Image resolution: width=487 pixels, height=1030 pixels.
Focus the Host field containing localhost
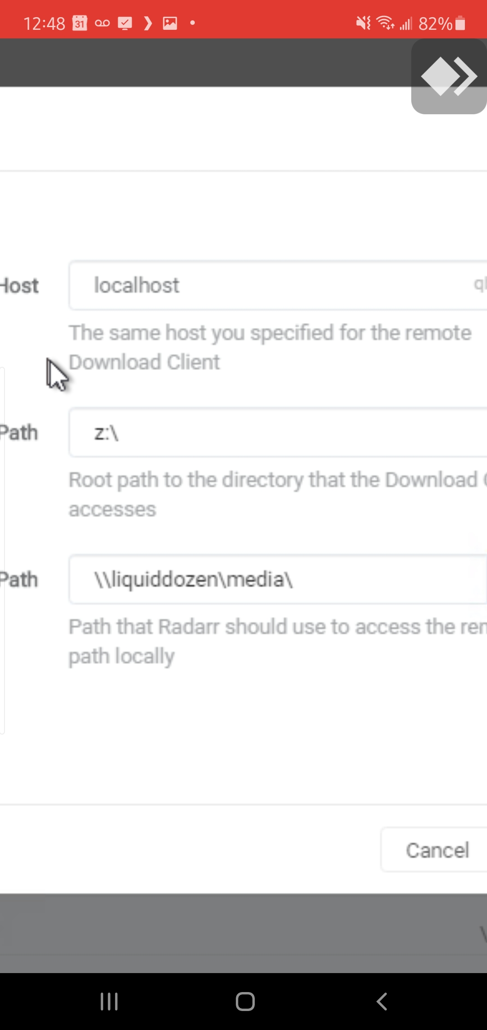tap(278, 286)
